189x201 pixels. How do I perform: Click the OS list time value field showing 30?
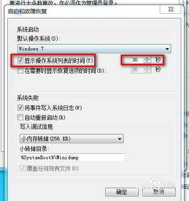[137, 60]
